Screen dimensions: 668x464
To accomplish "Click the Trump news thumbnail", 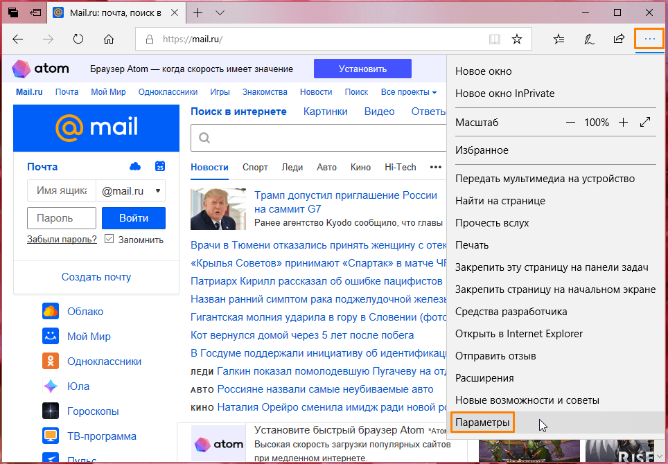I will [x=218, y=209].
